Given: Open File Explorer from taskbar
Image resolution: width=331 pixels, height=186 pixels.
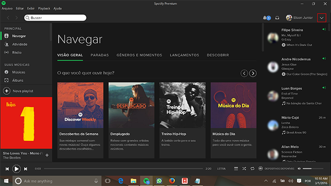Looking at the screenshot, I should point(134,181).
